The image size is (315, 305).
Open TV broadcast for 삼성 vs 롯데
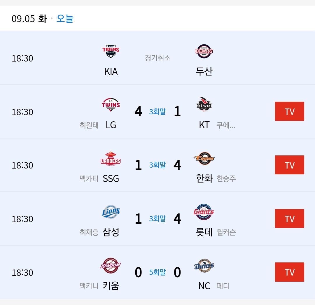(289, 219)
